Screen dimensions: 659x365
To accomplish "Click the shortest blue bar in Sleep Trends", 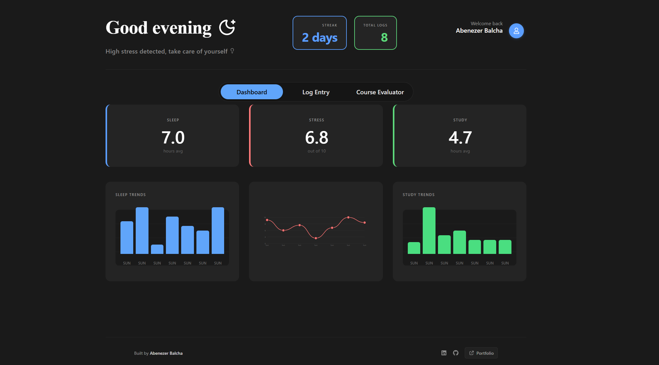I will click(x=157, y=249).
